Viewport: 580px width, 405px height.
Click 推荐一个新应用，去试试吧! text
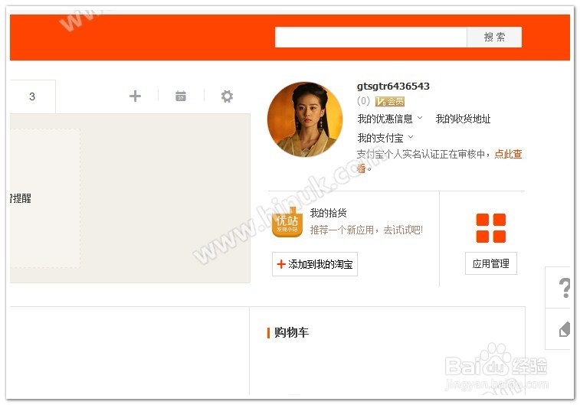coord(366,230)
